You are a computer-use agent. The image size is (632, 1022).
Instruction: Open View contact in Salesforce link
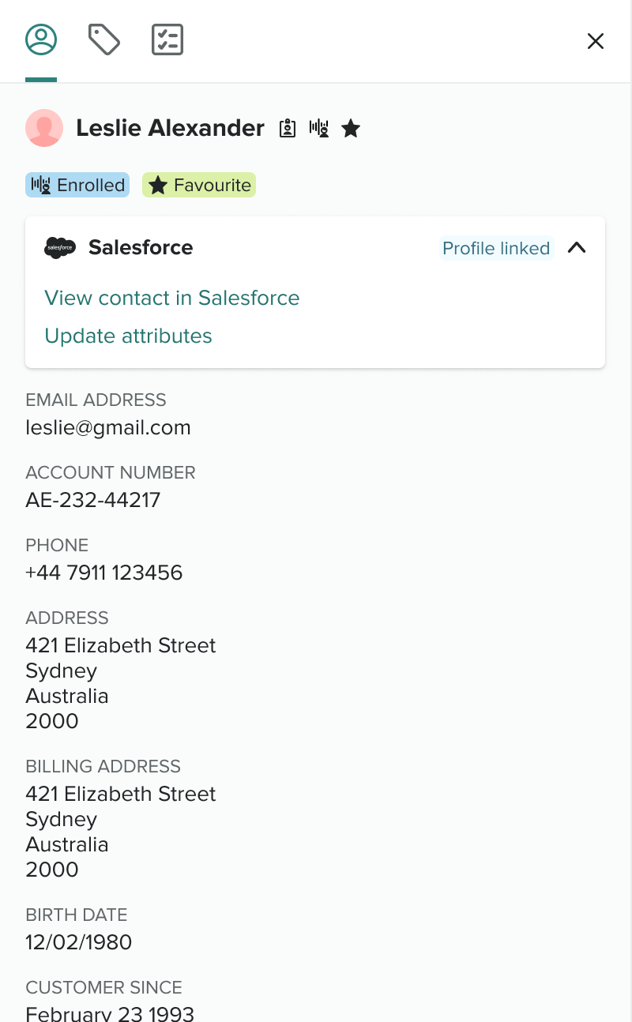pos(172,298)
